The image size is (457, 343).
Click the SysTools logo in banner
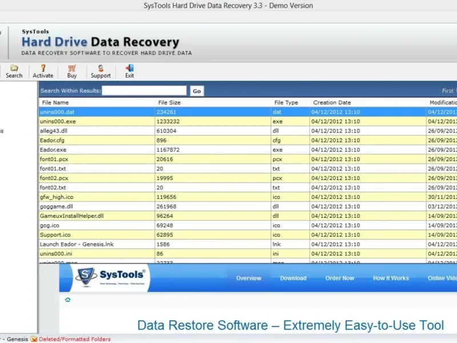(x=111, y=277)
